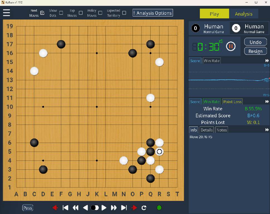Fast-forward ten moves with the double right arrow
270x214 pixels.
pyautogui.click(x=114, y=208)
